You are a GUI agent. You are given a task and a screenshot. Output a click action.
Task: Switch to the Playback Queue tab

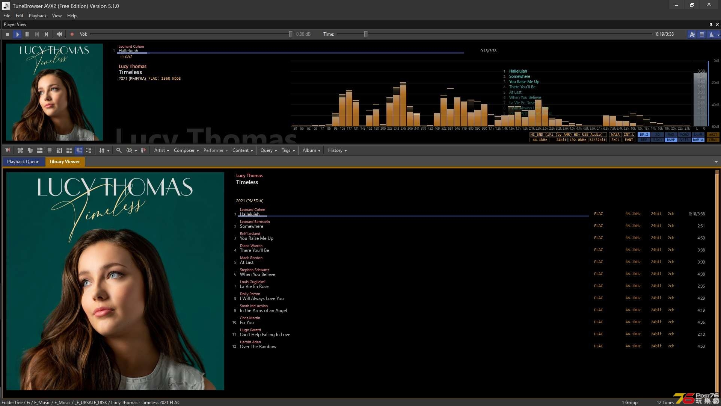click(23, 162)
